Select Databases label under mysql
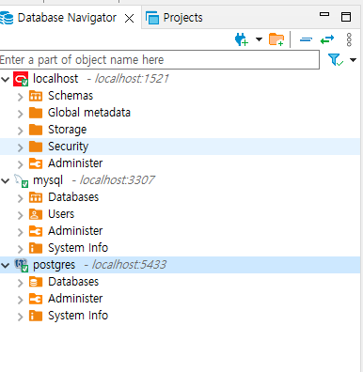 73,197
